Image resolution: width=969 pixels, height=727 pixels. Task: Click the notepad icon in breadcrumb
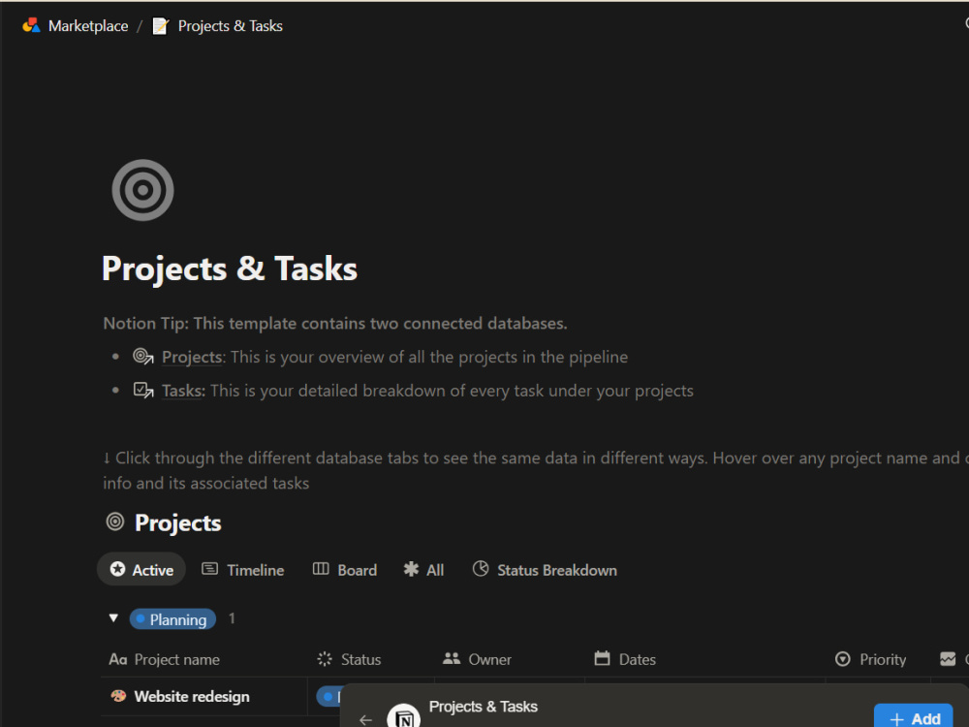(x=161, y=26)
